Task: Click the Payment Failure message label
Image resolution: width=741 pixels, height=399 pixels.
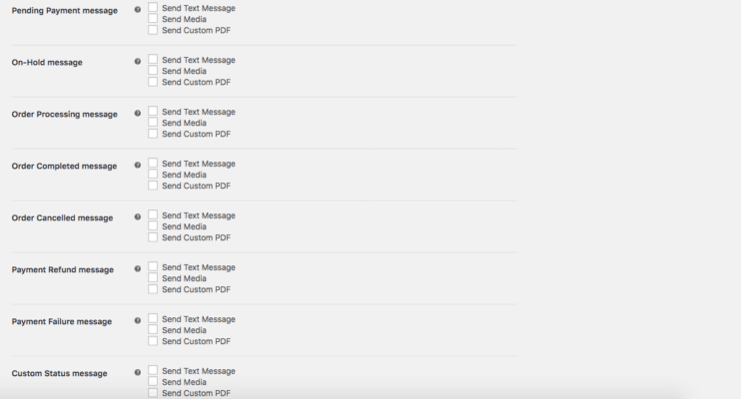Action: coord(62,321)
